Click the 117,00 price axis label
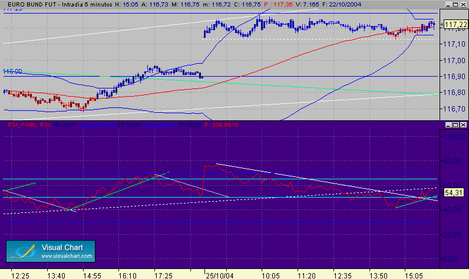Image resolution: width=469 pixels, height=279 pixels. (454, 61)
